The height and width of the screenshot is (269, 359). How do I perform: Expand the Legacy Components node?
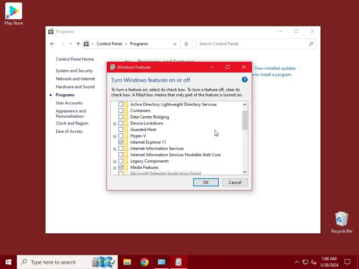tap(115, 161)
